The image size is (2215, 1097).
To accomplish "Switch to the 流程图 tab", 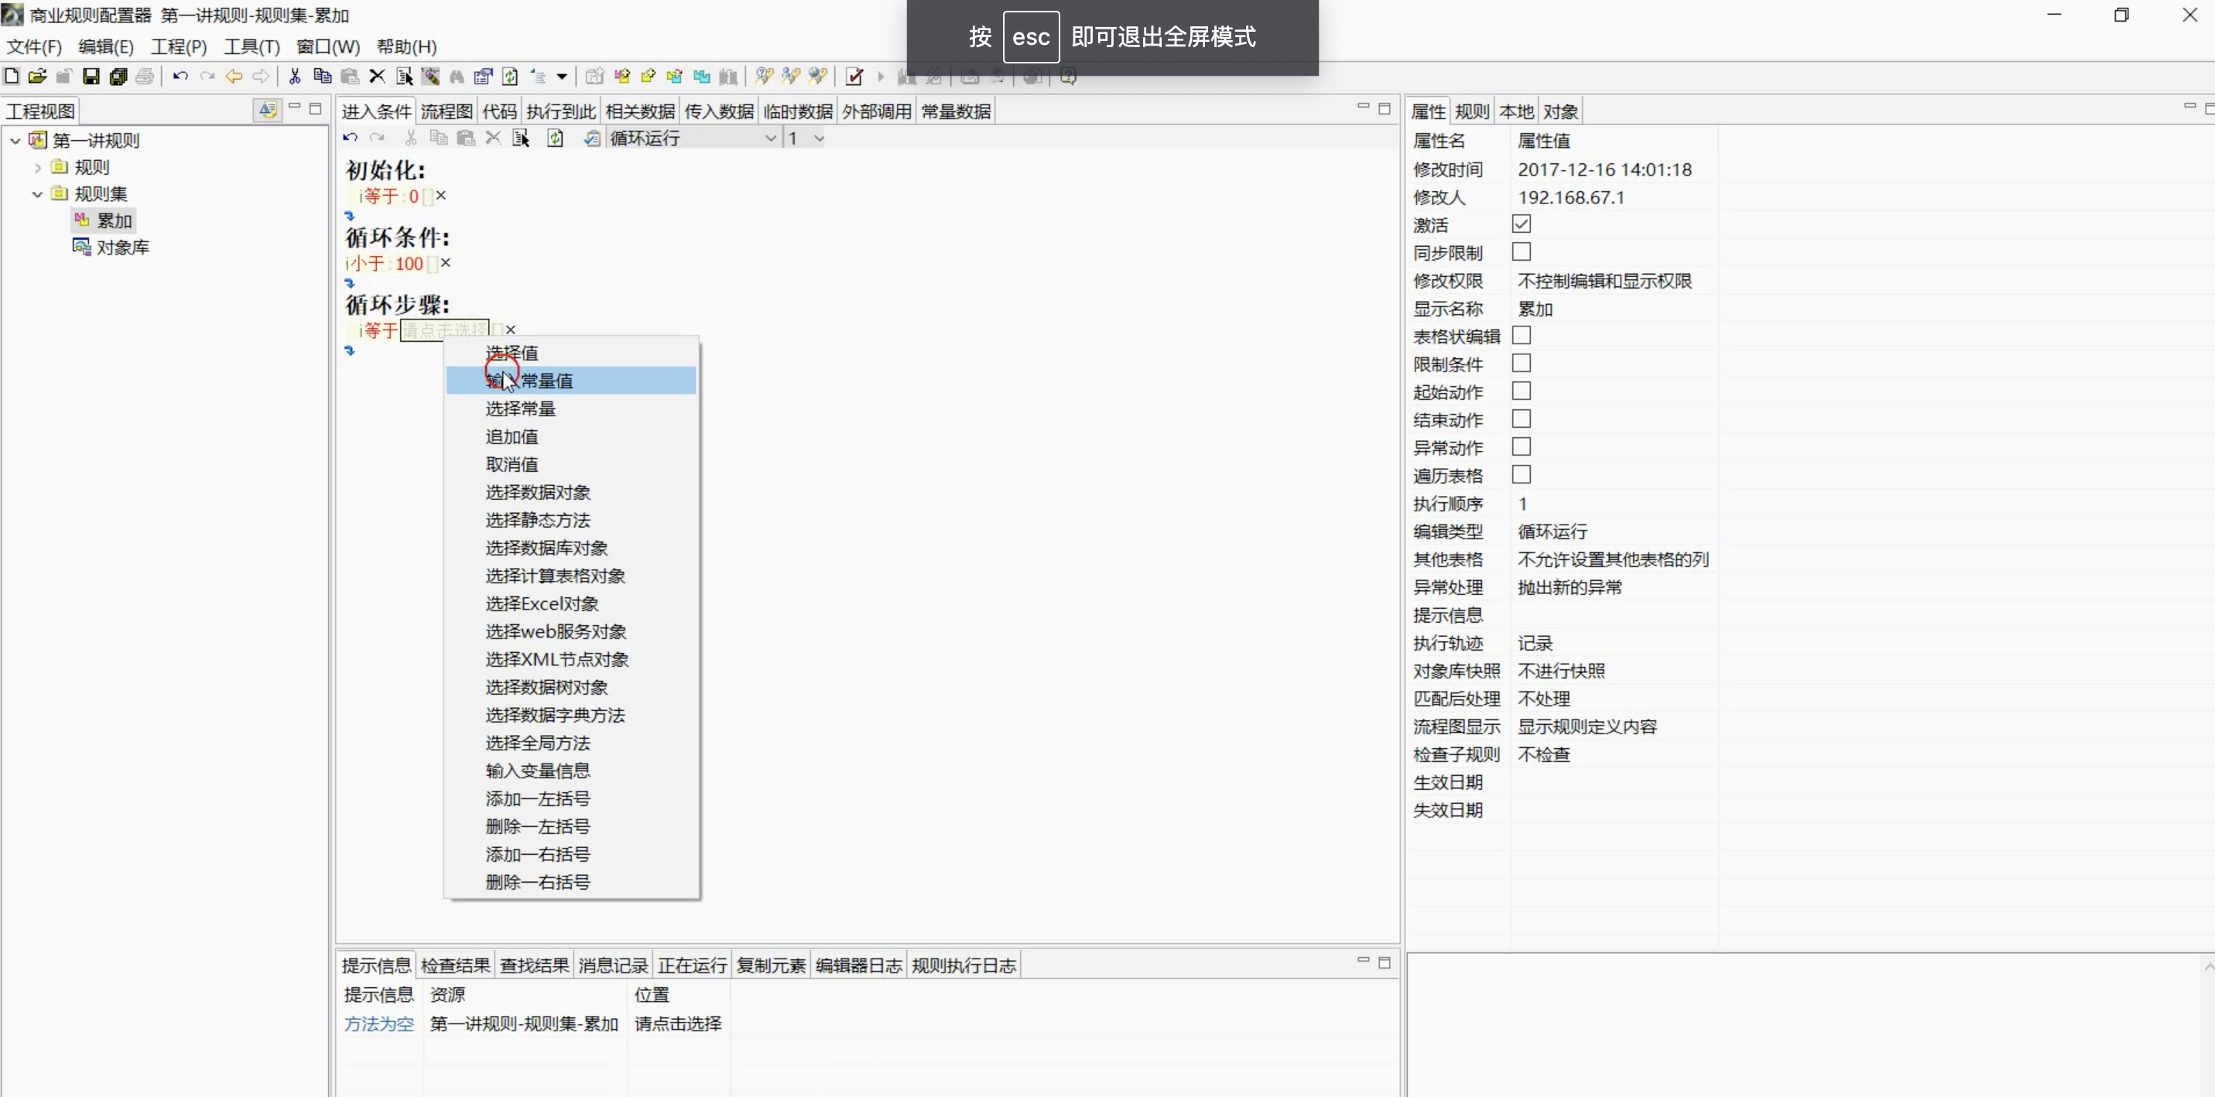I will (447, 111).
